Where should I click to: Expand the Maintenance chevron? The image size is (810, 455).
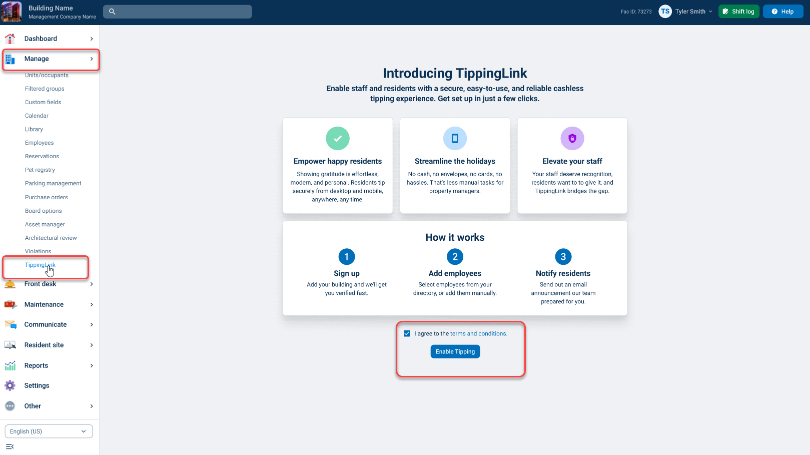coord(92,304)
